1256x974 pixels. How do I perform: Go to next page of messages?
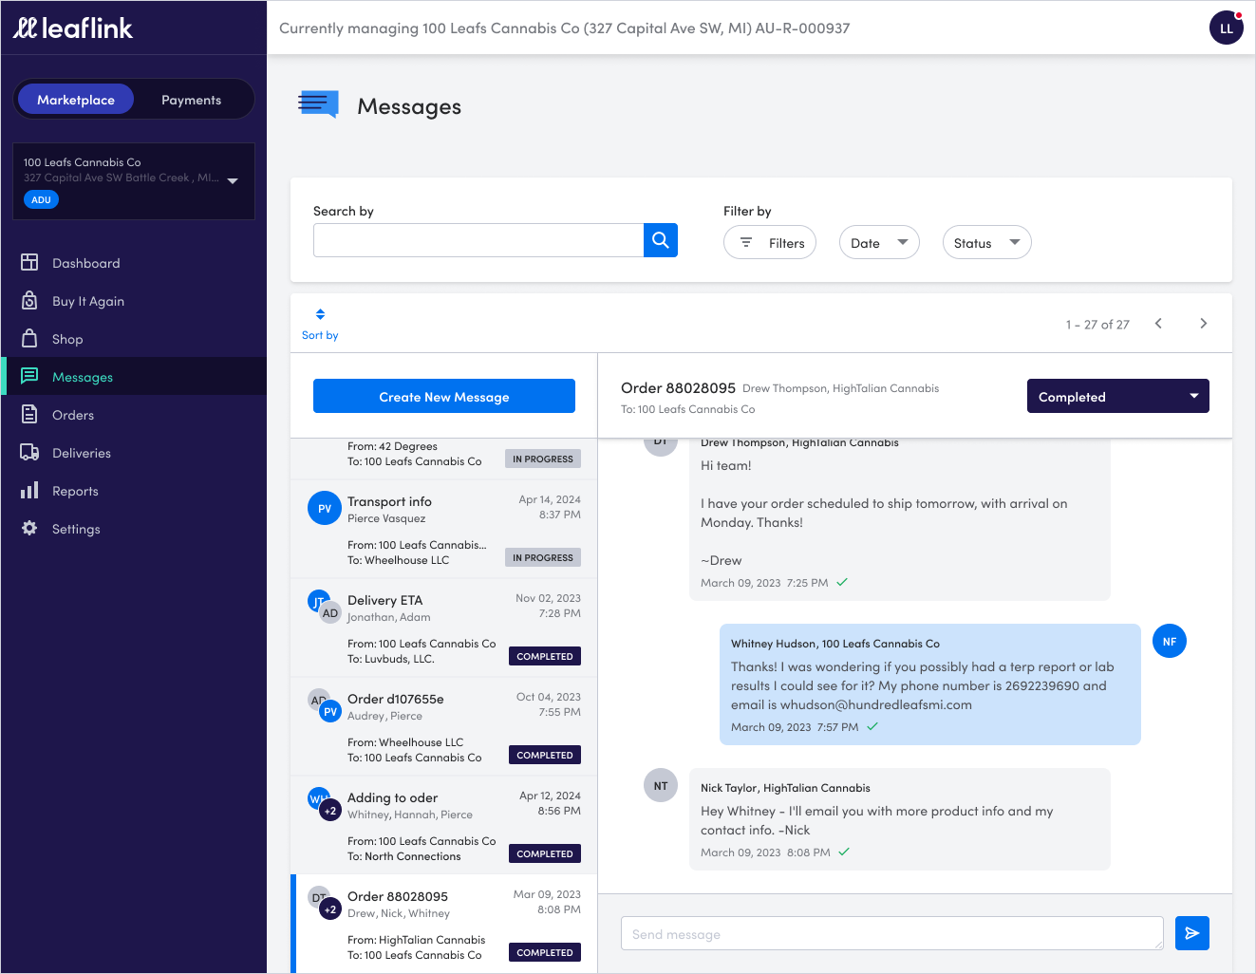point(1204,324)
